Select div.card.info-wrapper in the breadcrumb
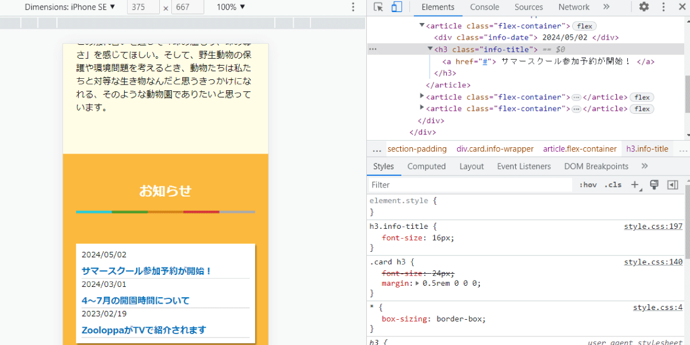 coord(495,149)
